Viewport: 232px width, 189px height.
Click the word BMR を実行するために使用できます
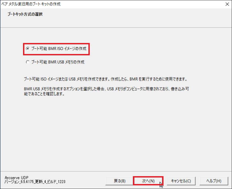point(158,79)
